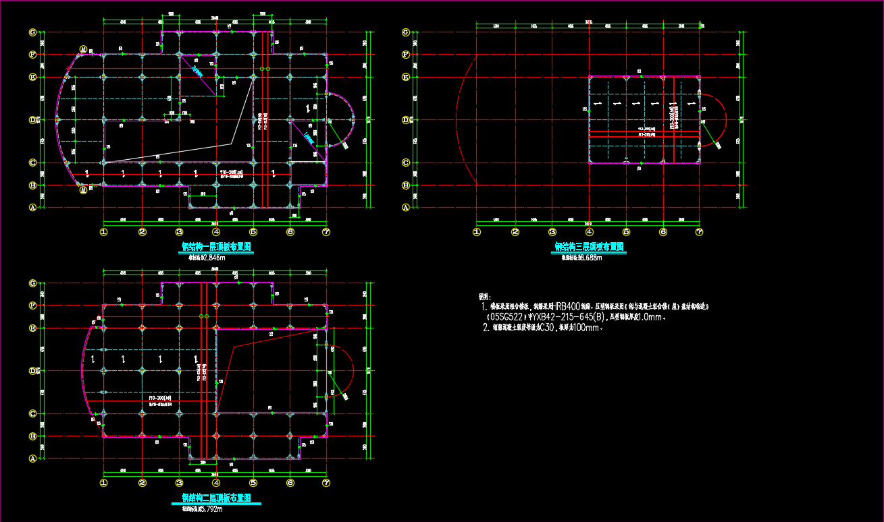
Task: Pick axis bubble 6 under the first-floor plan
Action: pos(290,232)
